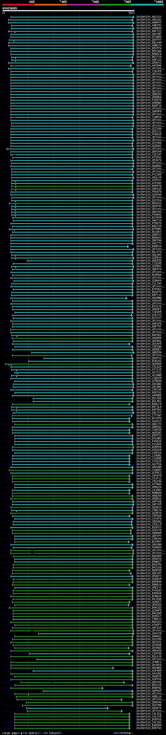Click the cyan ~100% identity legend bar
The width and height of the screenshot is (166, 735).
[147, 5]
